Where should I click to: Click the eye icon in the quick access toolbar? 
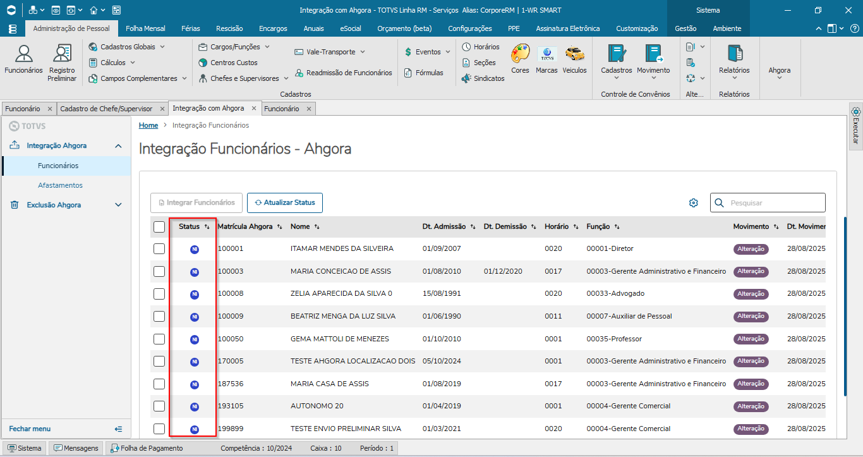click(56, 10)
